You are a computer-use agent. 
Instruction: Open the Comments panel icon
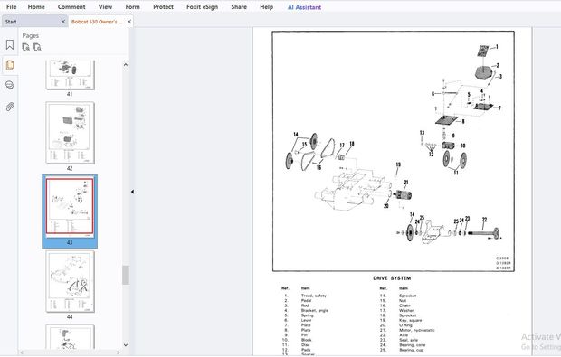click(x=10, y=85)
